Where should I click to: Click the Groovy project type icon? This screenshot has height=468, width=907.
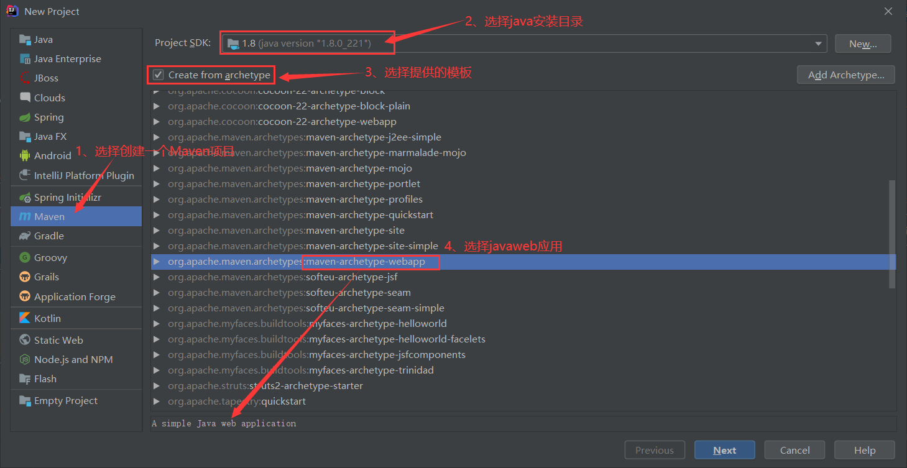[25, 258]
